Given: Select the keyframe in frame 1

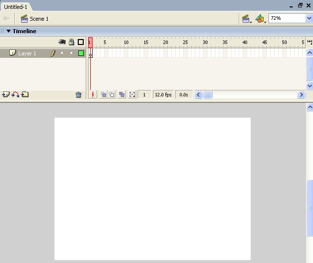Looking at the screenshot, I should click(x=91, y=53).
